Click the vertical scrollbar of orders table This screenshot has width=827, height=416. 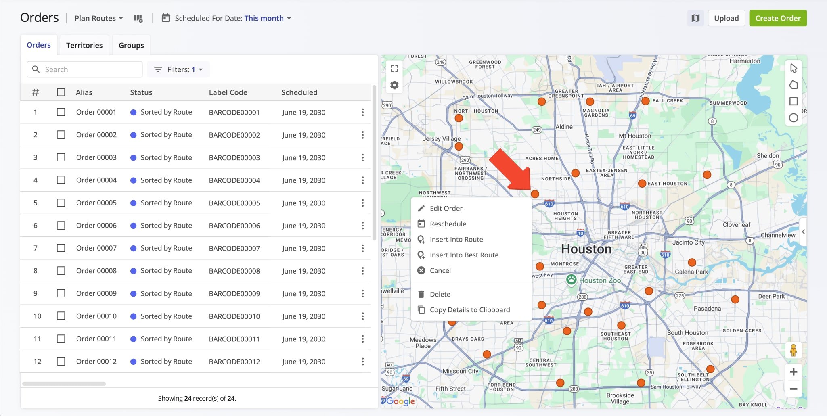pos(374,163)
